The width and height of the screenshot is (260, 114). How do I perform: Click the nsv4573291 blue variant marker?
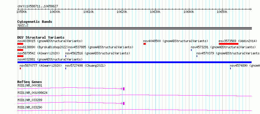(x=191, y=50)
